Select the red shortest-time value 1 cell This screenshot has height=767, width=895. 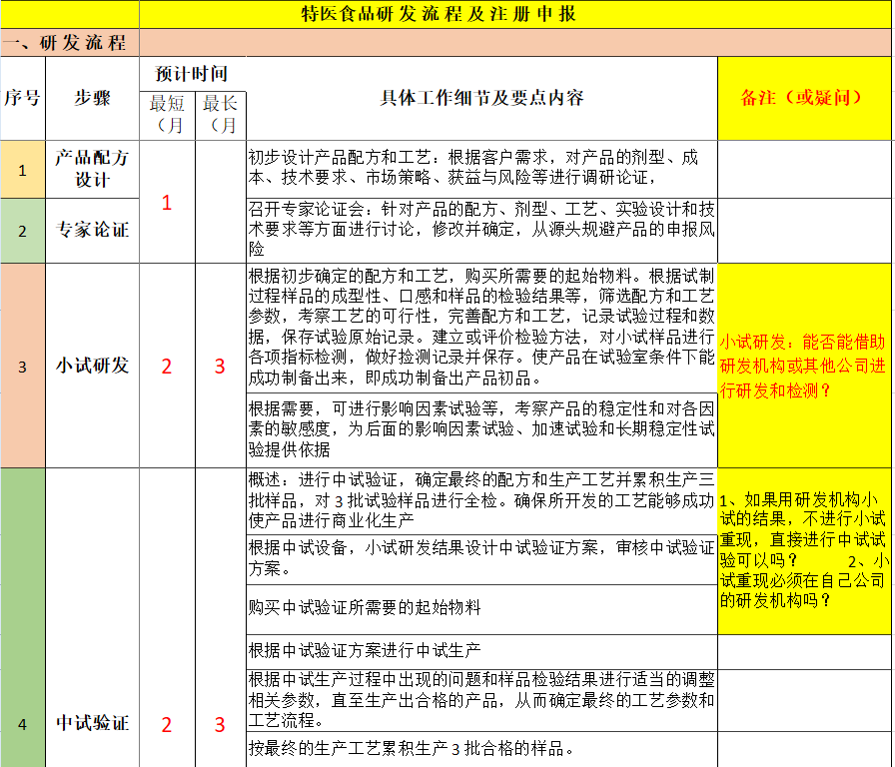pos(167,202)
